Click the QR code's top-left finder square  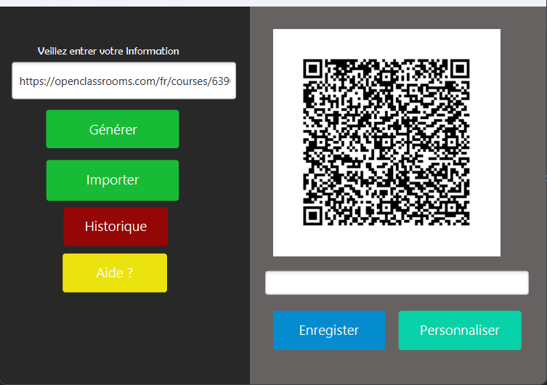pos(312,68)
